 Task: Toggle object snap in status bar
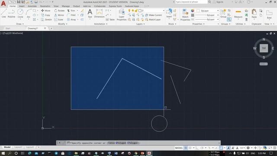pyautogui.click(x=221, y=148)
